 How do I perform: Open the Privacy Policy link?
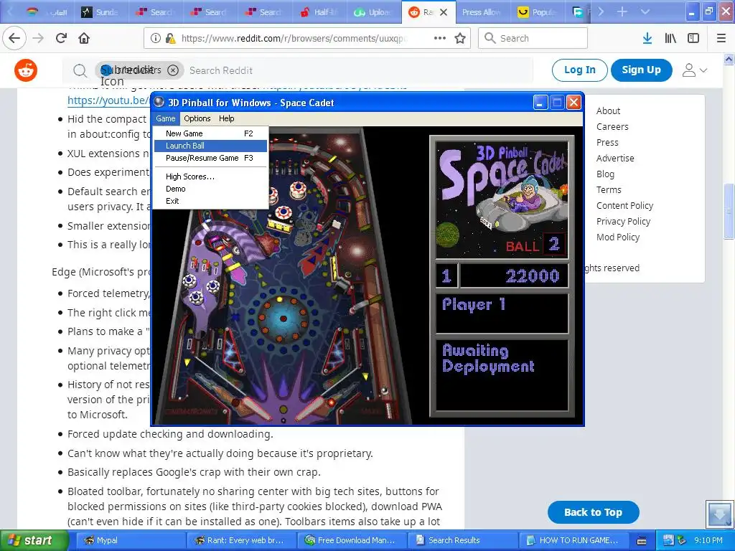(x=623, y=221)
